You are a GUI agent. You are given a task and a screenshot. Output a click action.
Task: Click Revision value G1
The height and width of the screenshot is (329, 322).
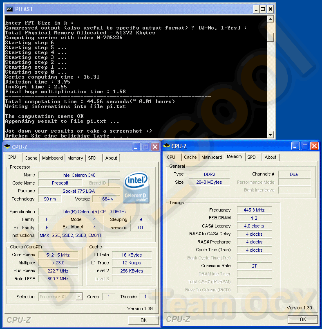141,228
